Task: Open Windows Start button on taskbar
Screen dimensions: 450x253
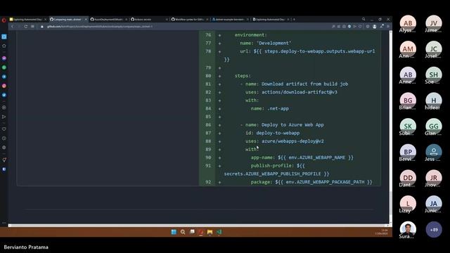Action: point(174,232)
